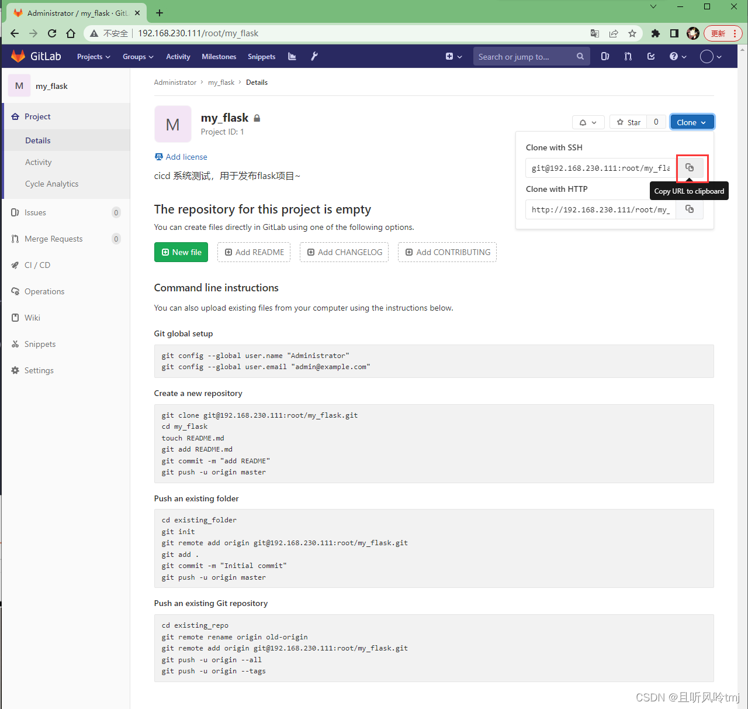Open Activity in the sidebar
Viewport: 748px width, 709px height.
(67, 162)
